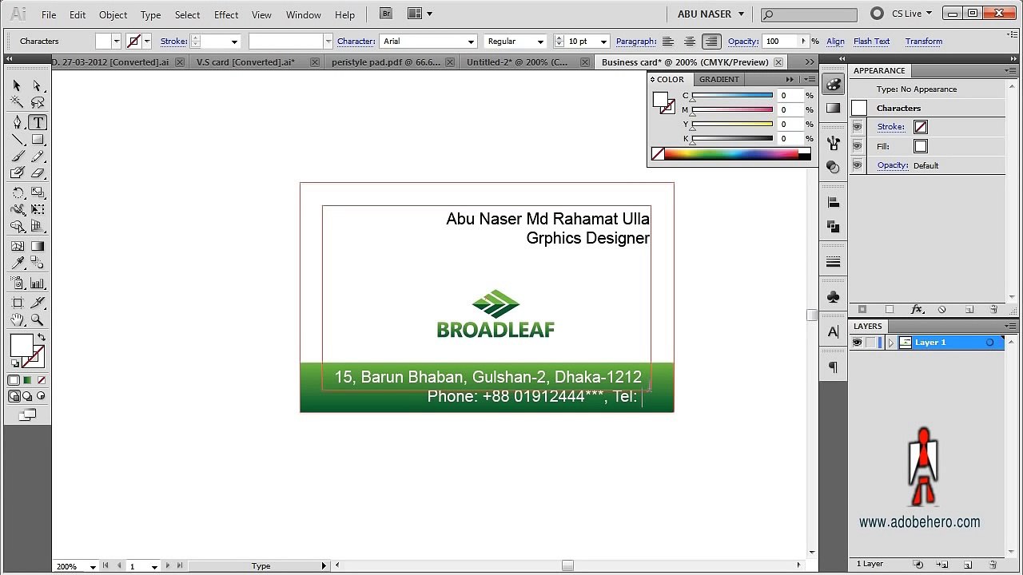Viewport: 1023px width, 575px height.
Task: Select the Paintbrush tool
Action: 17,157
